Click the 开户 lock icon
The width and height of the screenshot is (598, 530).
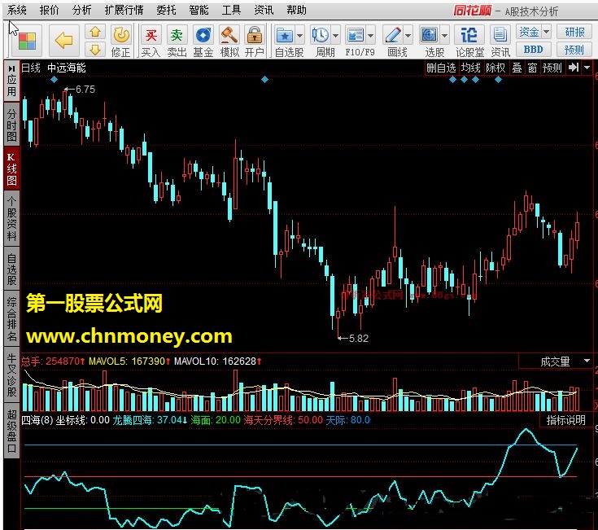(x=255, y=42)
